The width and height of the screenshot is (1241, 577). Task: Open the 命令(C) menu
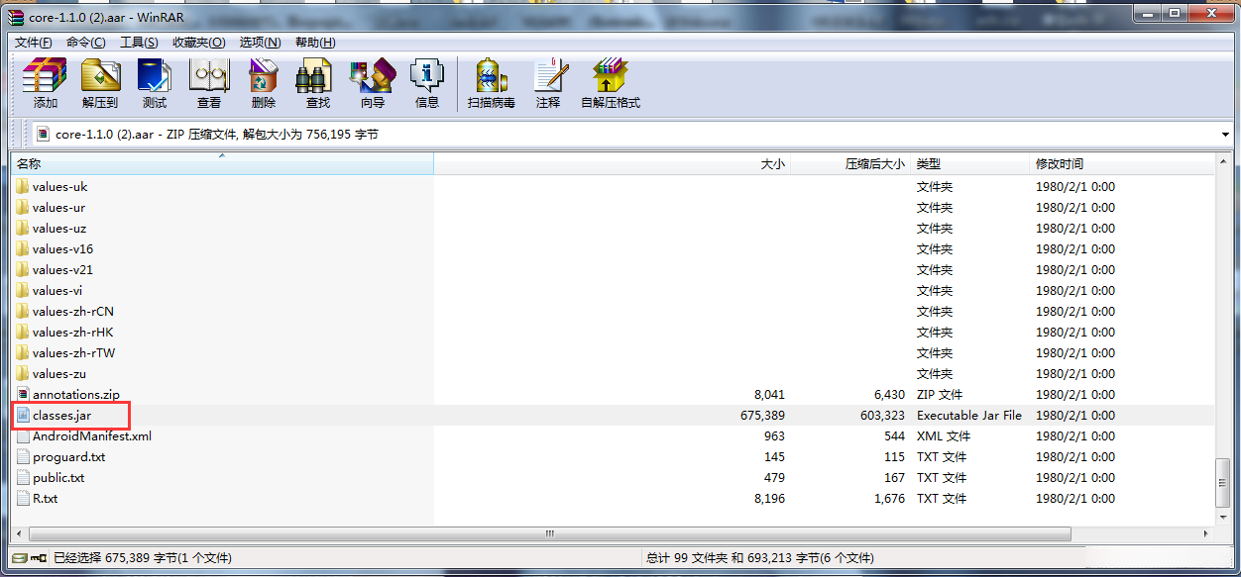pyautogui.click(x=86, y=43)
